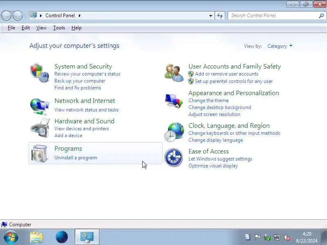Click Add or remove user accounts
This screenshot has width=327, height=245.
coord(226,74)
